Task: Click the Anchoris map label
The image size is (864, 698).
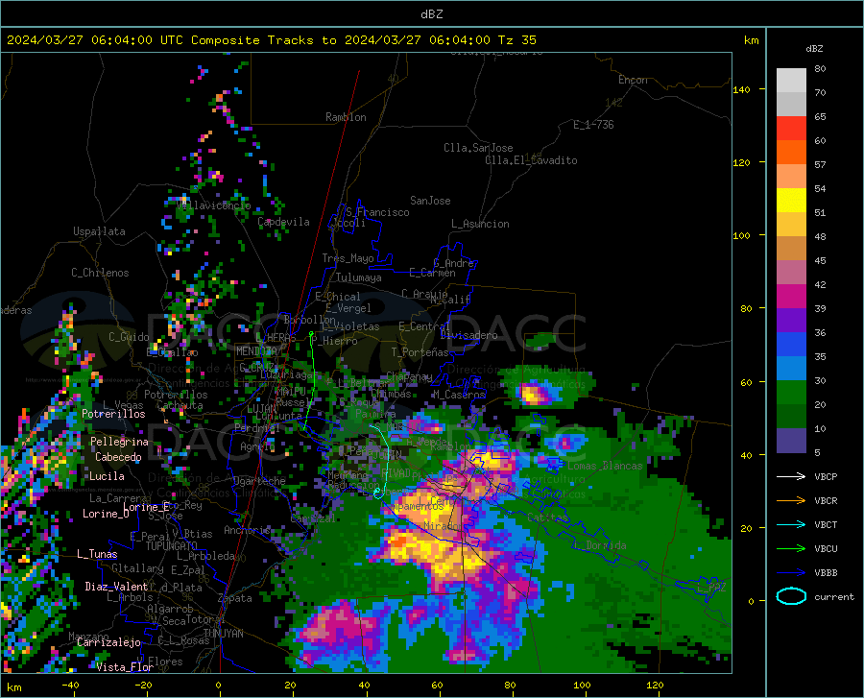Action: pyautogui.click(x=247, y=530)
